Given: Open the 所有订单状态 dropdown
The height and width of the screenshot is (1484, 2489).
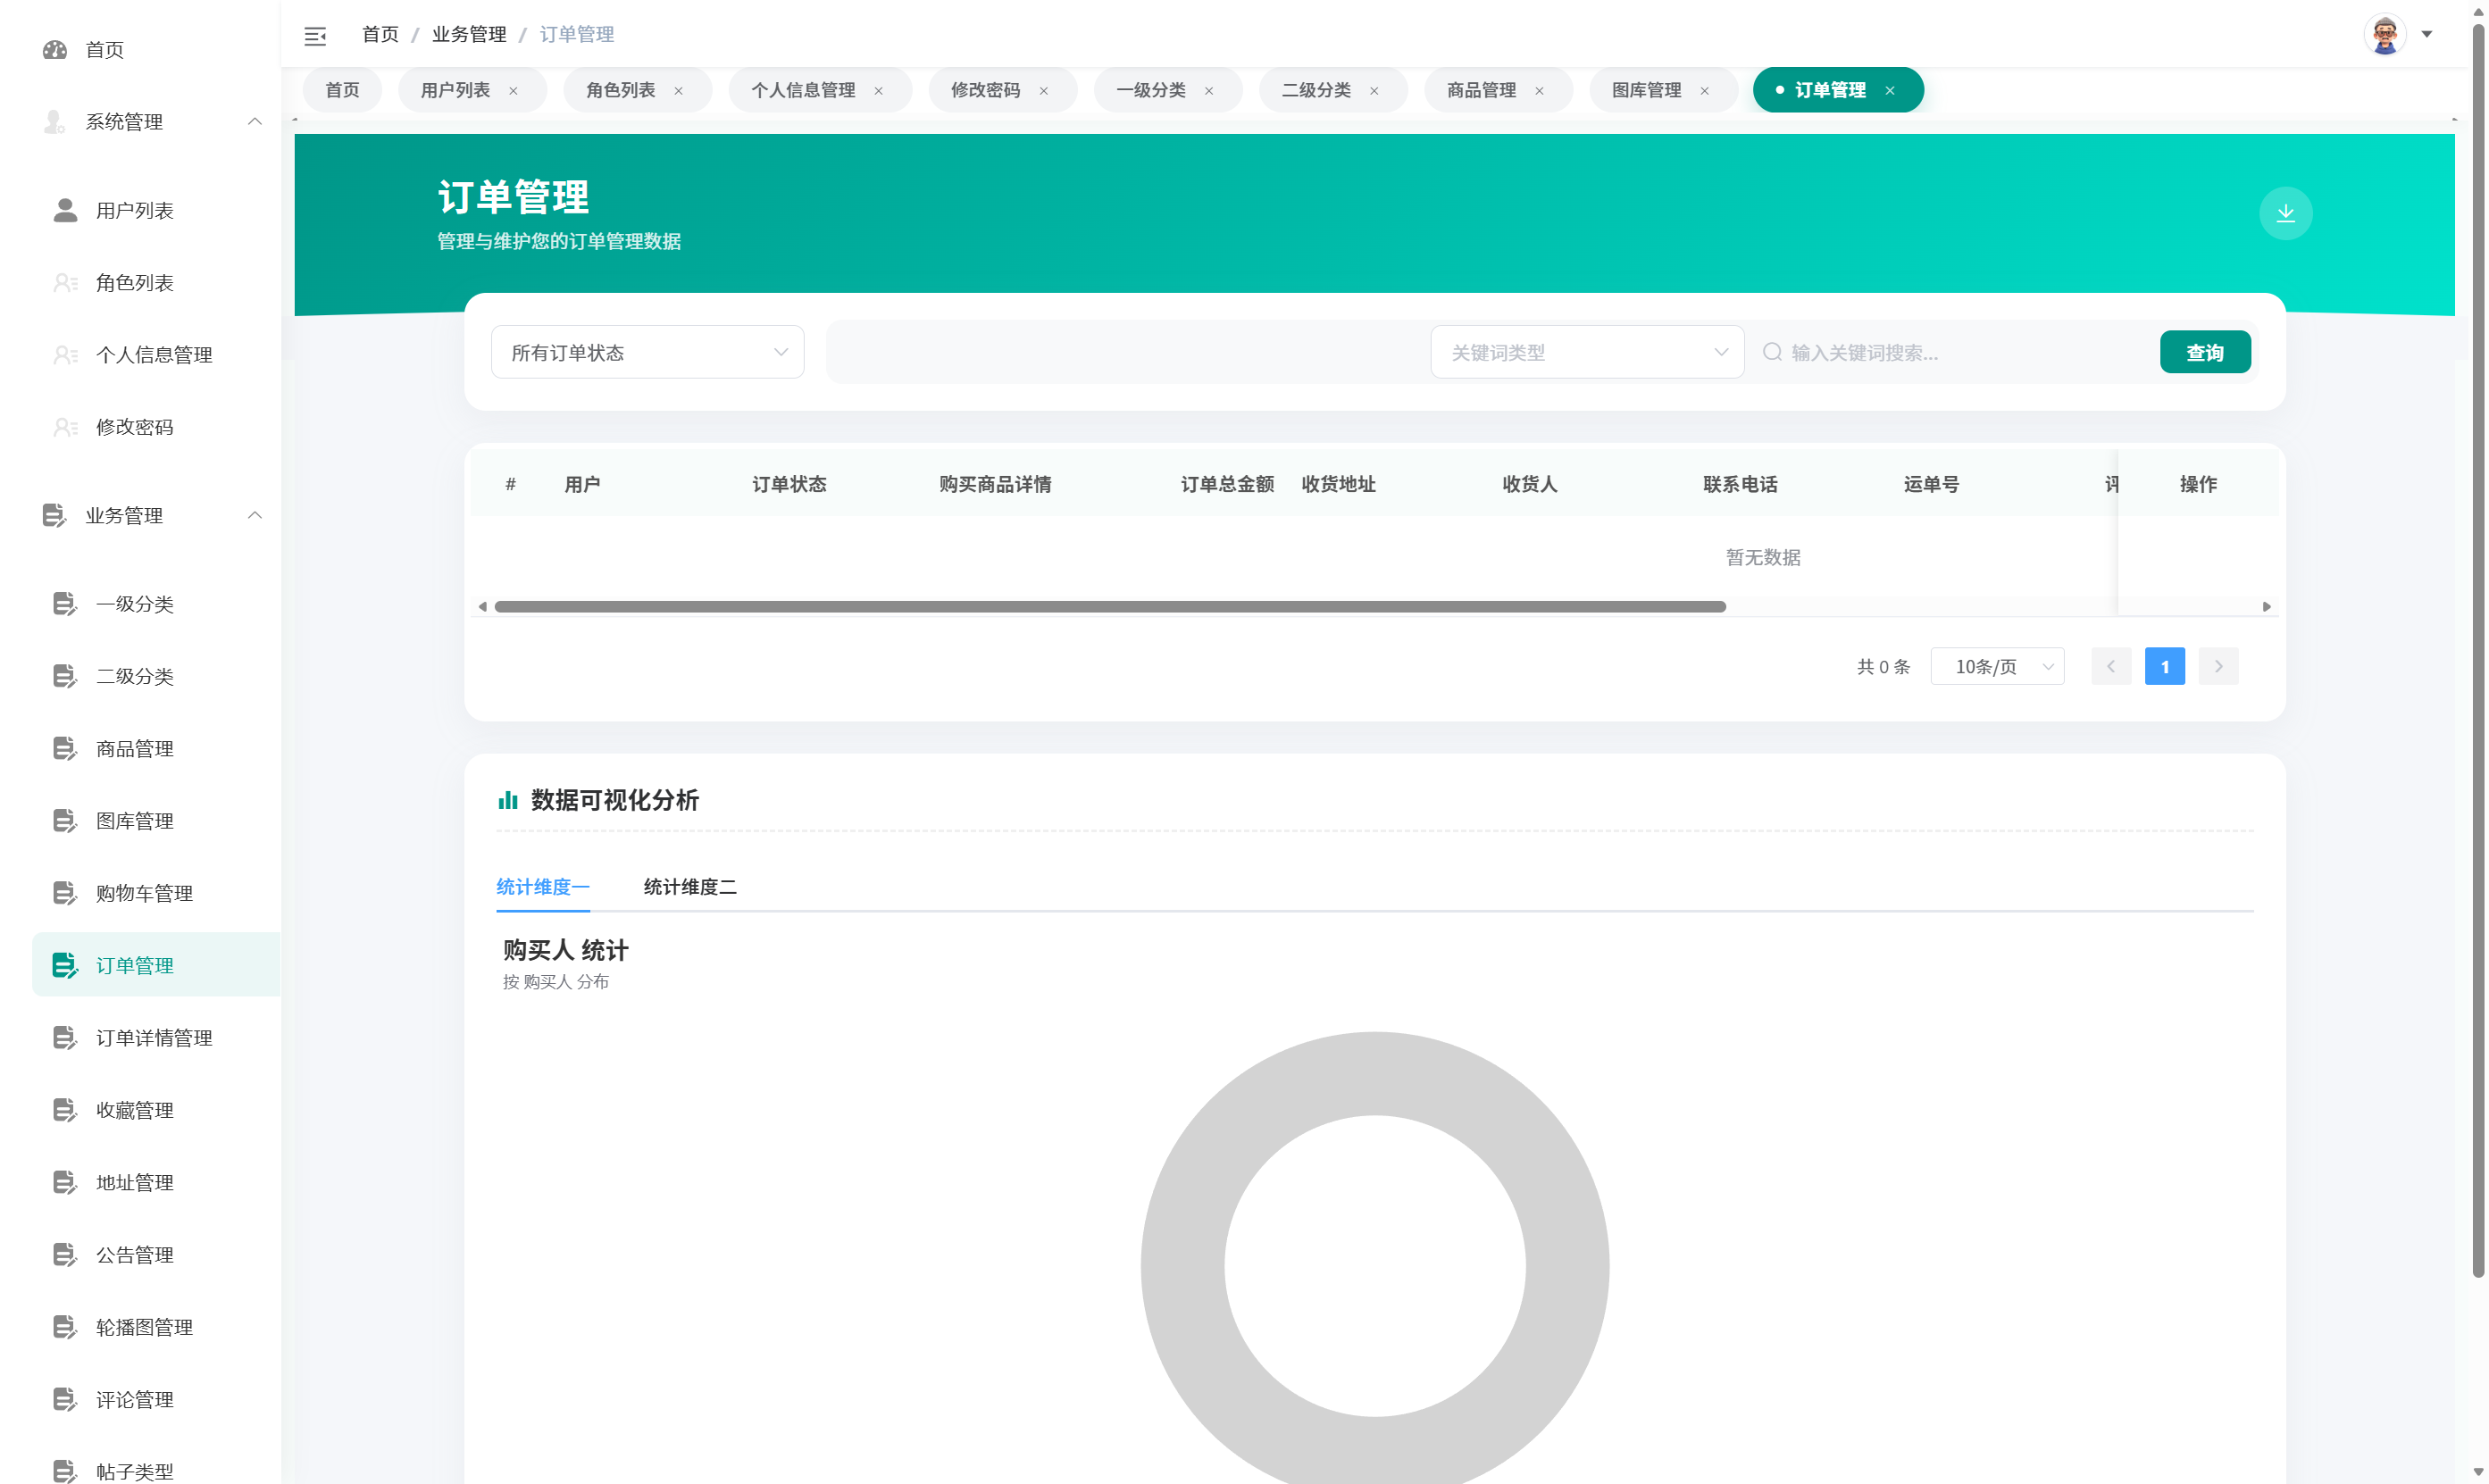Looking at the screenshot, I should coord(647,351).
